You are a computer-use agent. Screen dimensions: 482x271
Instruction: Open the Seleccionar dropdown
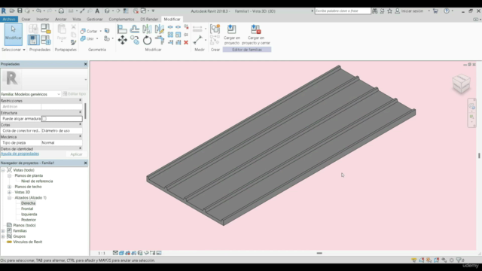click(x=14, y=50)
